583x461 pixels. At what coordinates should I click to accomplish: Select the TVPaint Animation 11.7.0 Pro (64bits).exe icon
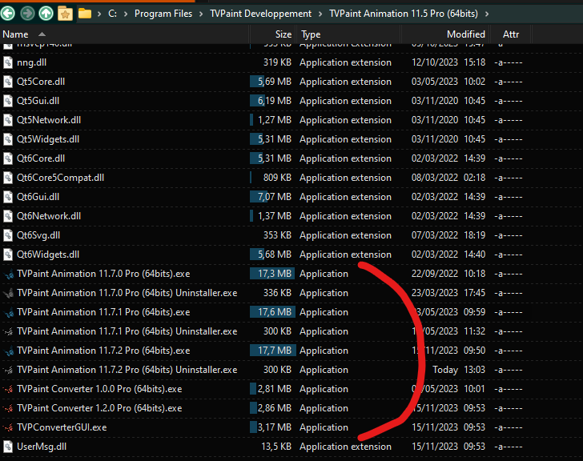point(8,275)
